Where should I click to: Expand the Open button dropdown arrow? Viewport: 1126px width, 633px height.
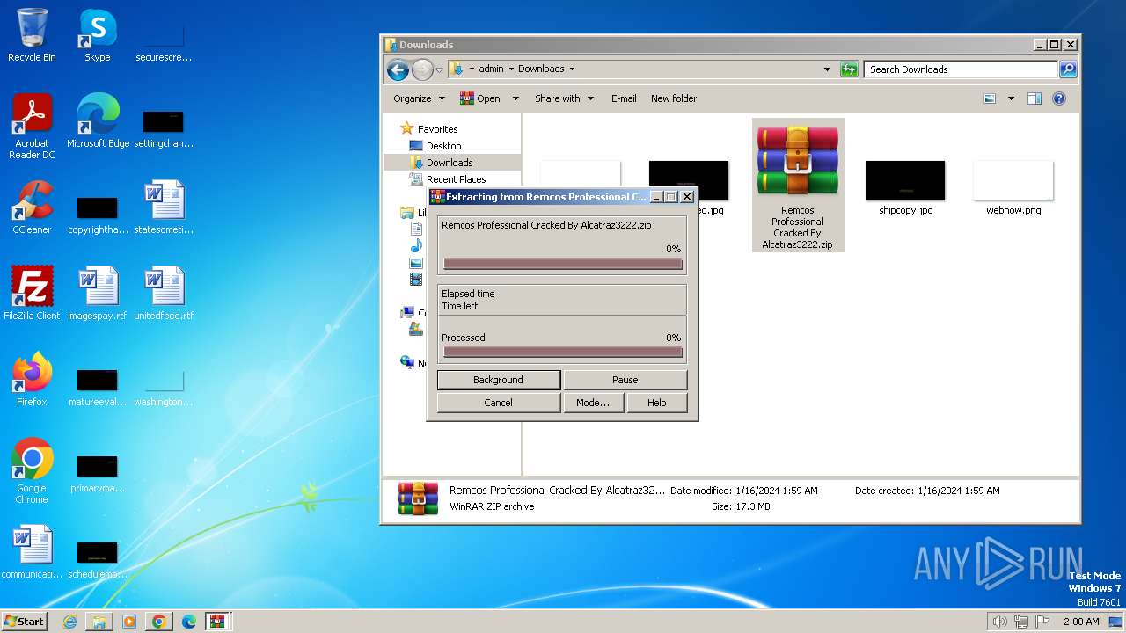coord(515,98)
